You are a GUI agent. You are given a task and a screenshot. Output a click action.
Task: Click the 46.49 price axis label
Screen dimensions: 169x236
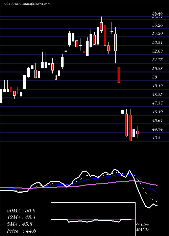tap(158, 112)
